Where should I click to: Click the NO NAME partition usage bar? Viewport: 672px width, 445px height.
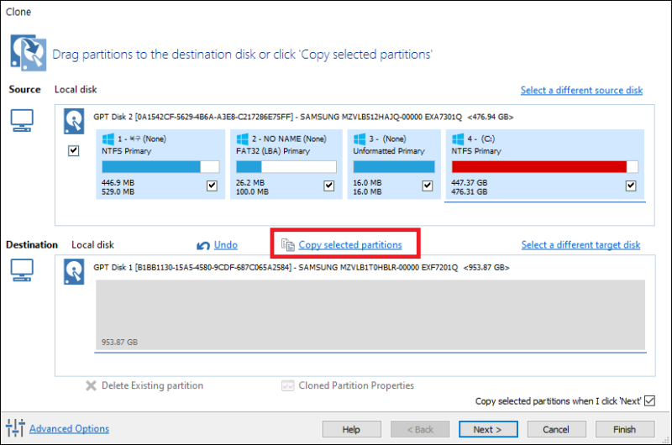point(286,166)
